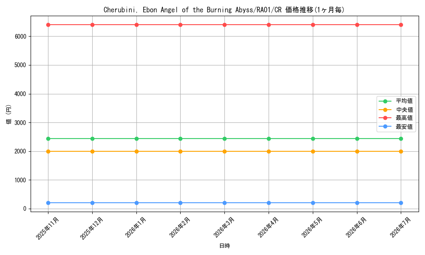
Task: Click the chart title text
Action: coord(224,10)
